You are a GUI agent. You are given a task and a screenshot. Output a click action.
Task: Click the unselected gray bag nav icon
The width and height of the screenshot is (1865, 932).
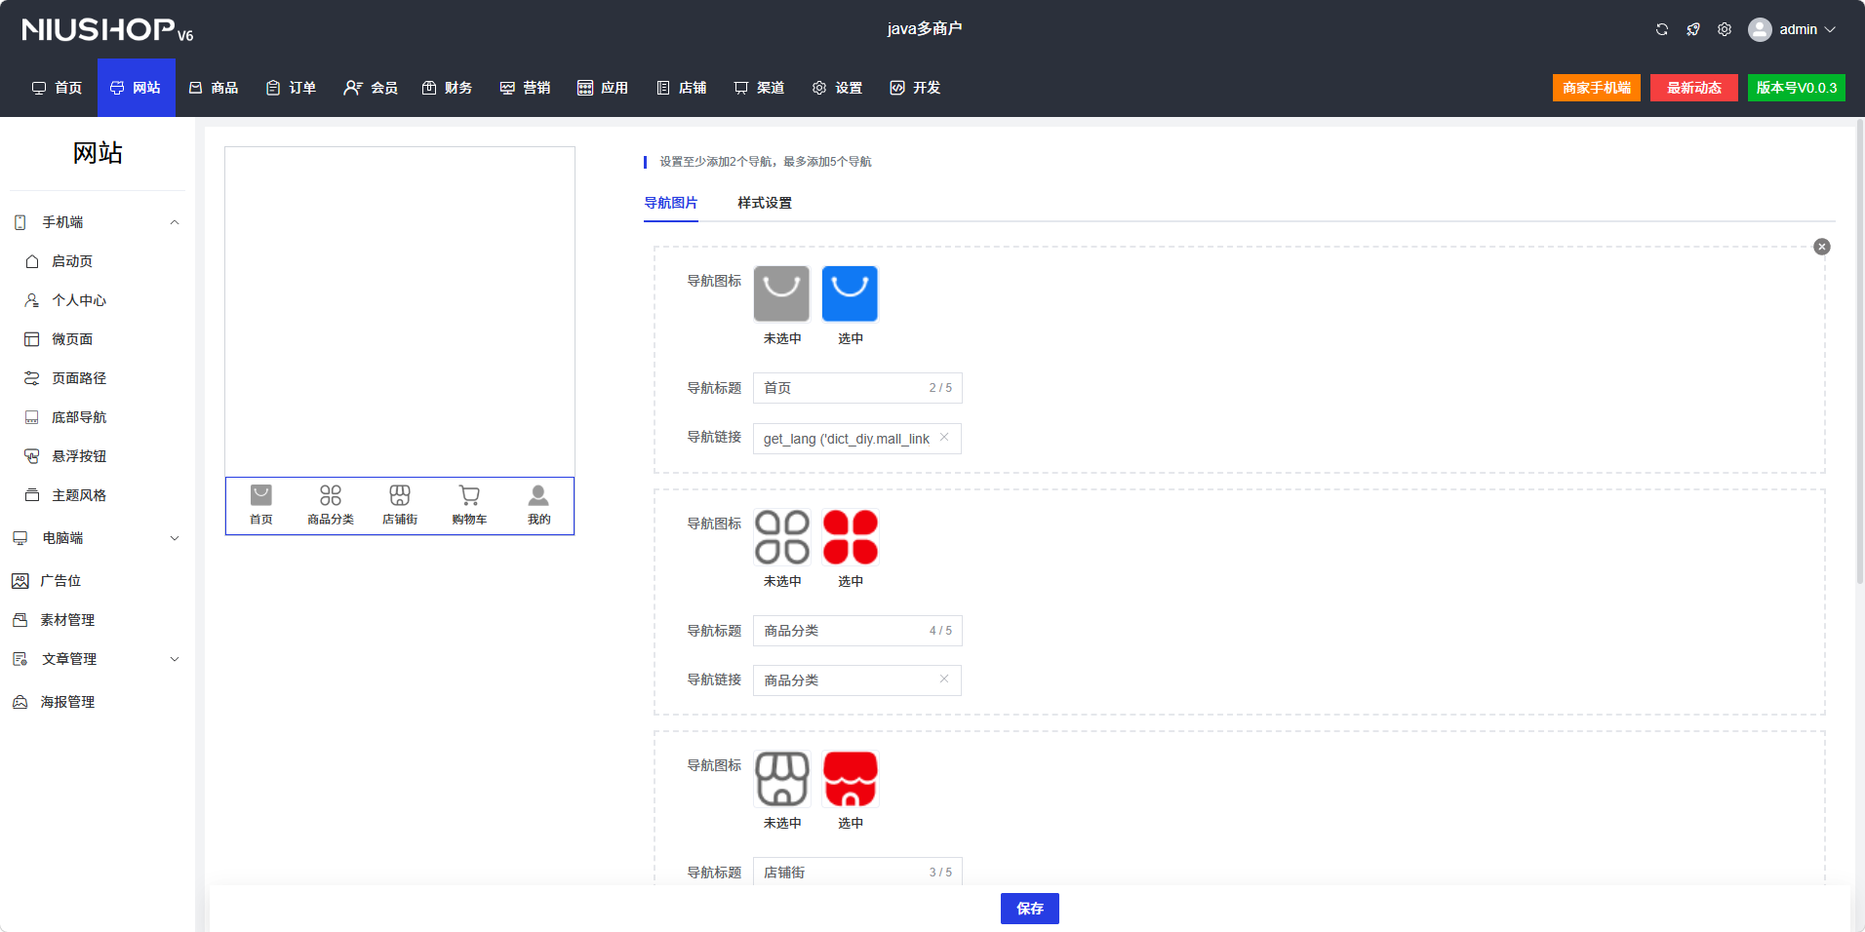pyautogui.click(x=781, y=293)
